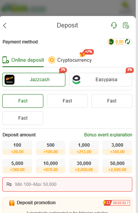This screenshot has height=213, width=138.
Task: Select Easypaisa payment method
Action: [101, 80]
